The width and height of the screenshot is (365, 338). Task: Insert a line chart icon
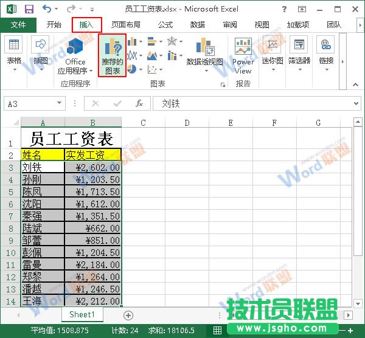tap(132, 55)
